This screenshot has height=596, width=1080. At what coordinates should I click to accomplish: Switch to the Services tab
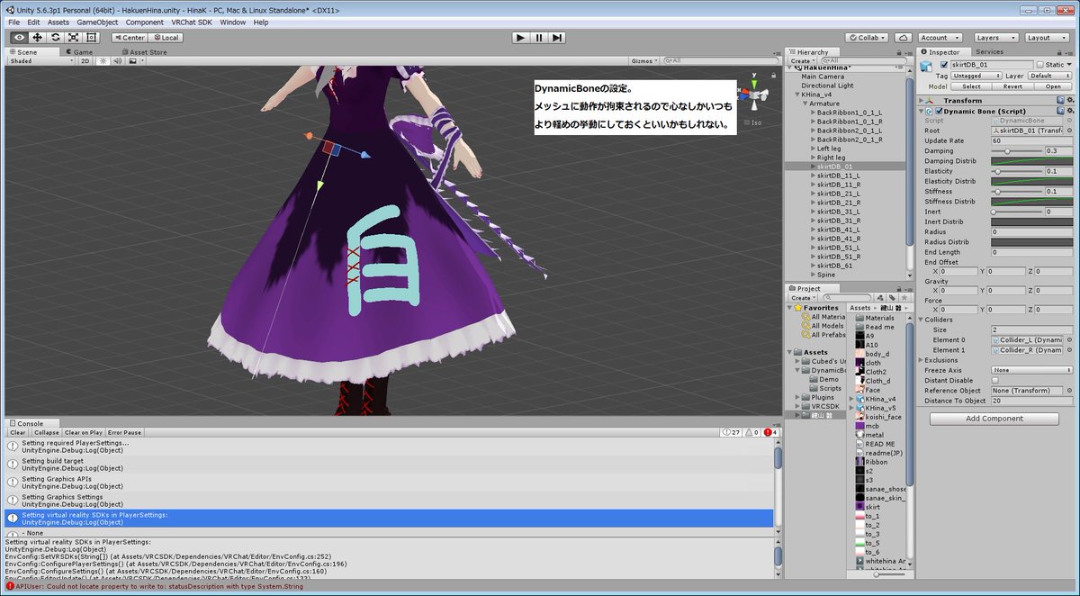pos(989,52)
